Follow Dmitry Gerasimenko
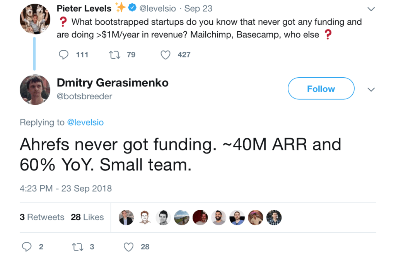Viewport: 396px width, 264px height. (321, 89)
